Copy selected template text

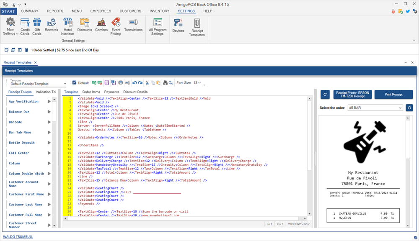[153, 83]
